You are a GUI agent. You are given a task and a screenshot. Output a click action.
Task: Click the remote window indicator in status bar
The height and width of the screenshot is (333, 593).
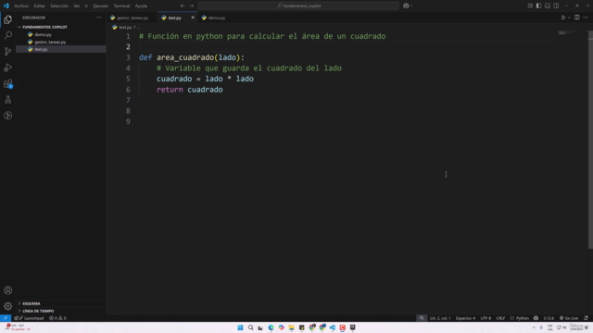6,318
